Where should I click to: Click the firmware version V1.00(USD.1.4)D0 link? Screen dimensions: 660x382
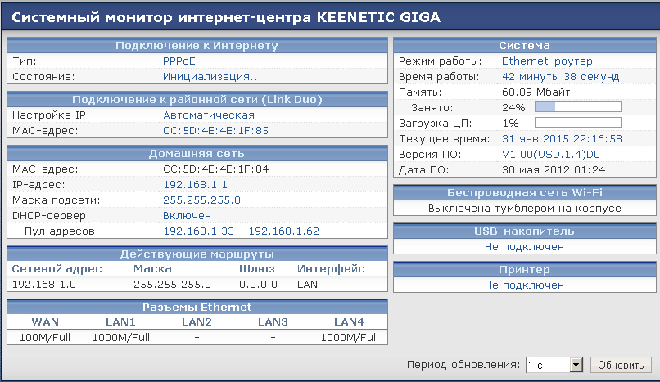click(551, 155)
